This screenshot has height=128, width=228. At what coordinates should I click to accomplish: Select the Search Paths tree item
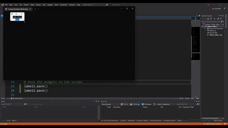pos(213,33)
